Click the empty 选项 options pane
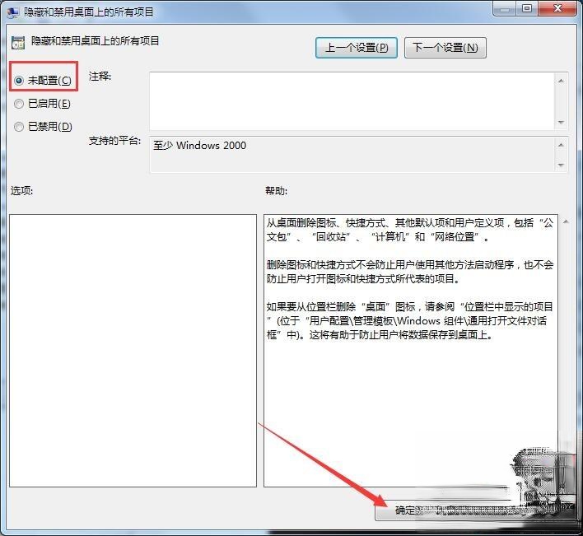 pyautogui.click(x=133, y=351)
